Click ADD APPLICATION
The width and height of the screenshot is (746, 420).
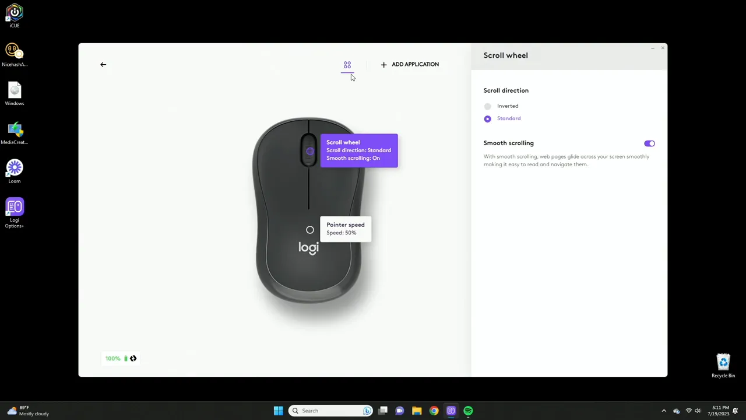[410, 64]
